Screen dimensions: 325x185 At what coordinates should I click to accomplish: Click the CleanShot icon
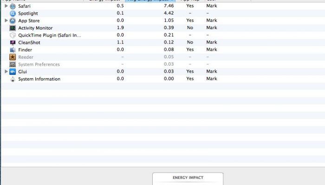(13, 43)
